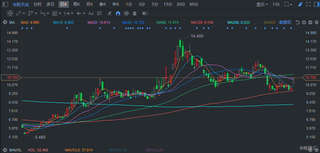This screenshot has width=320, height=153.
Task: Toggle the overlay compare circles icon
Action: coord(145,13)
